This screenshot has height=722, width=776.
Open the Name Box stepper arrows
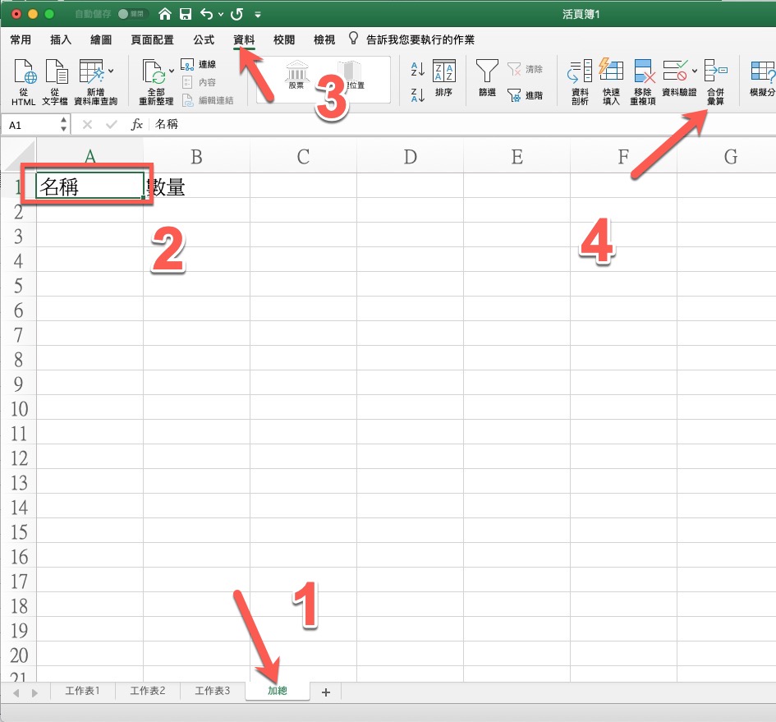[x=63, y=125]
